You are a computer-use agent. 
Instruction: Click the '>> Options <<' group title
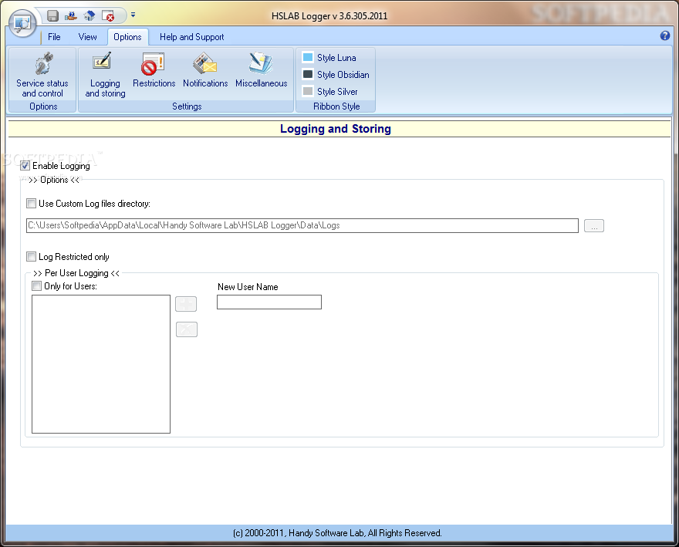tap(54, 180)
